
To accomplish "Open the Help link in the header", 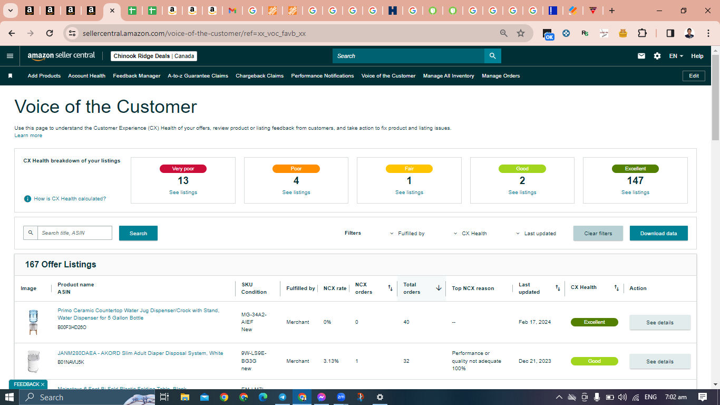I will [x=697, y=56].
